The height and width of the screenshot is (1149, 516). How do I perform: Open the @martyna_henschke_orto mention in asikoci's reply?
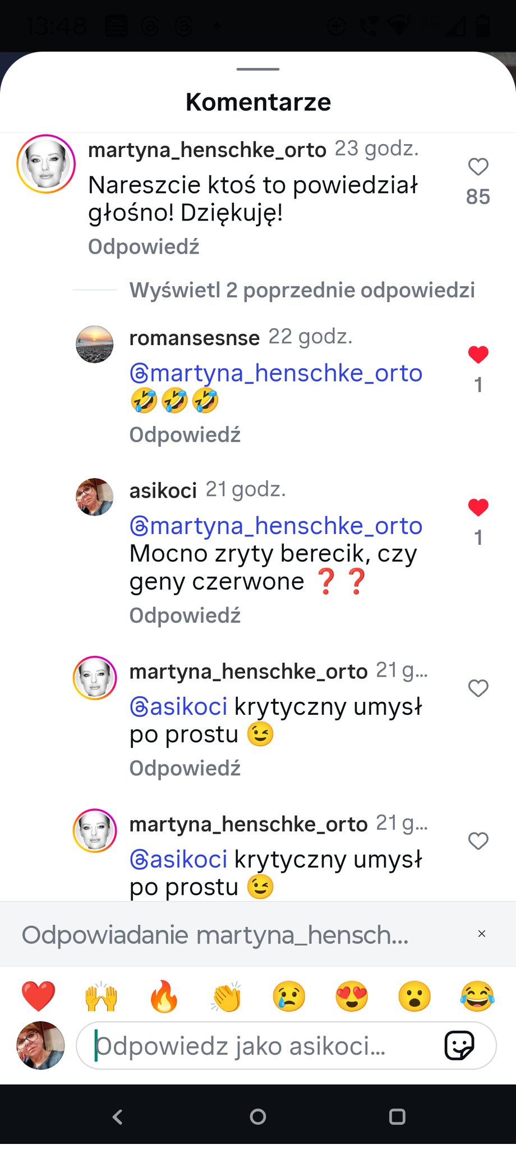click(276, 526)
